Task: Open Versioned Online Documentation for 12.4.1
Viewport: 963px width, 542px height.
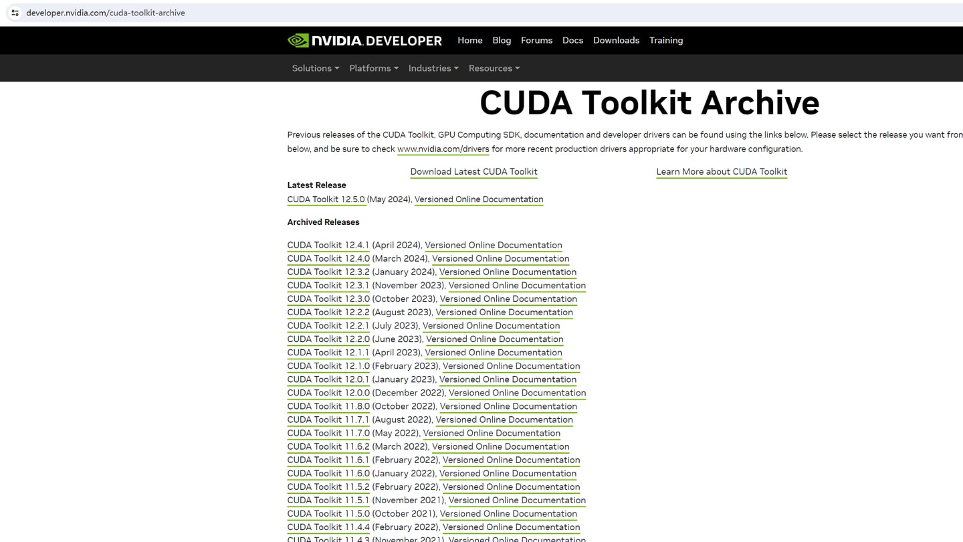Action: 494,245
